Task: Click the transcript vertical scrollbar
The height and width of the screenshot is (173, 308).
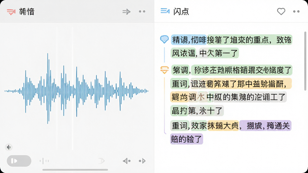Action: point(305,61)
